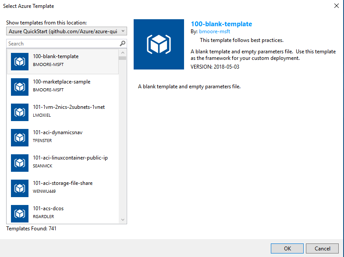Select the 100-marketplace-sample name text
Screen dimensions: 344x257
coord(62,82)
